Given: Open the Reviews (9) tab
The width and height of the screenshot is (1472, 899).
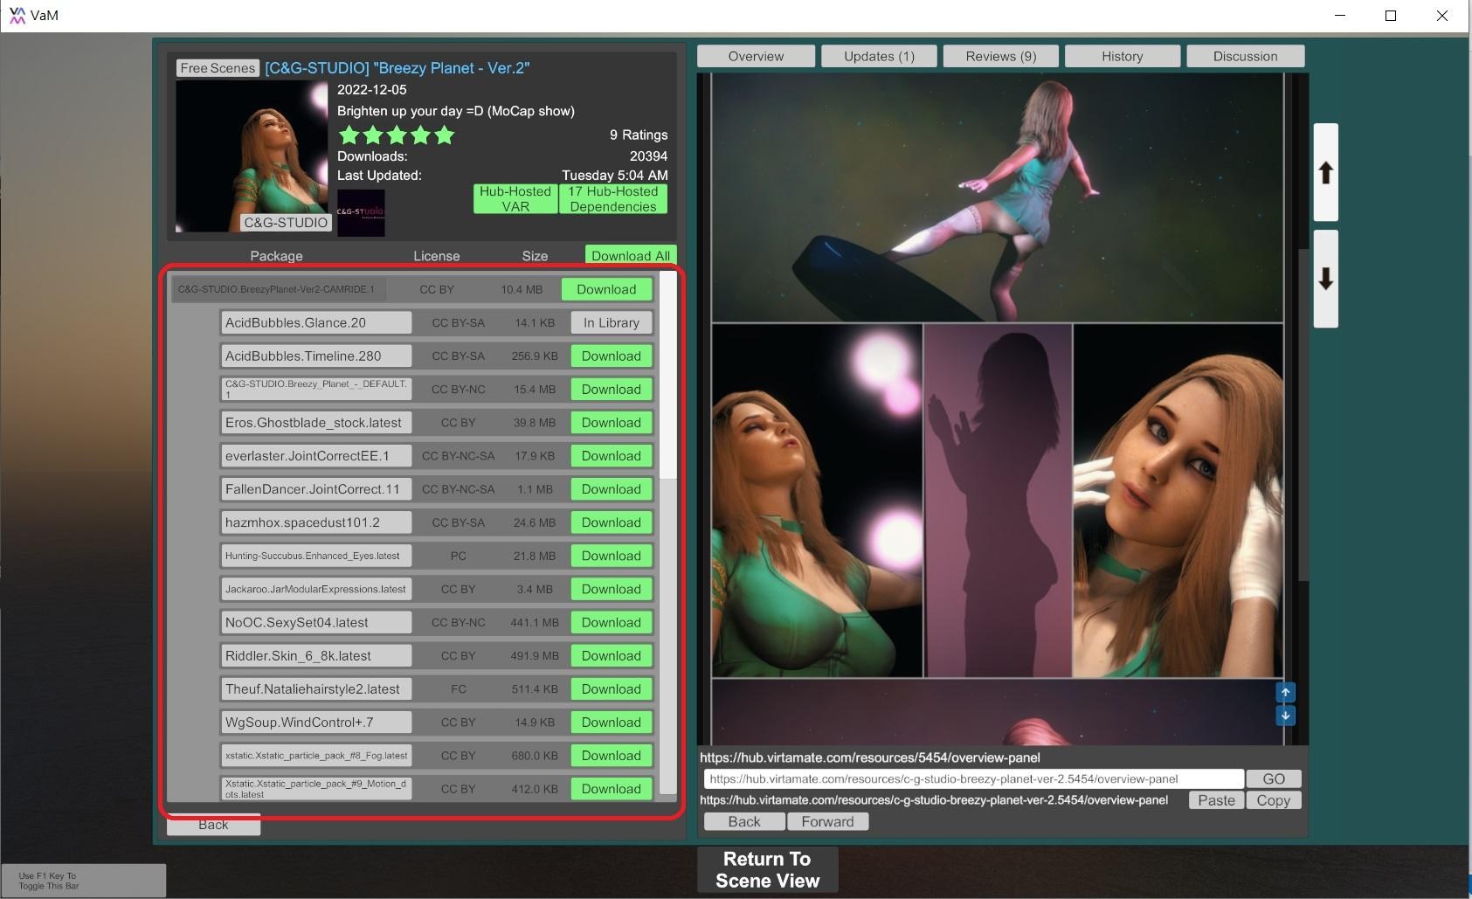Looking at the screenshot, I should [x=1000, y=56].
